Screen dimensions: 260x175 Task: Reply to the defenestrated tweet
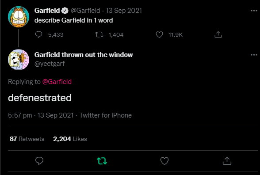point(39,161)
